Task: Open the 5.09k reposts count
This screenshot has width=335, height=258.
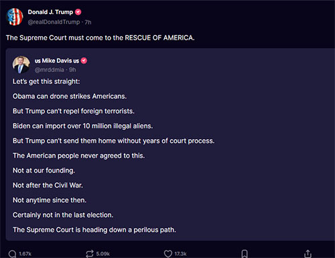Action: click(x=103, y=254)
